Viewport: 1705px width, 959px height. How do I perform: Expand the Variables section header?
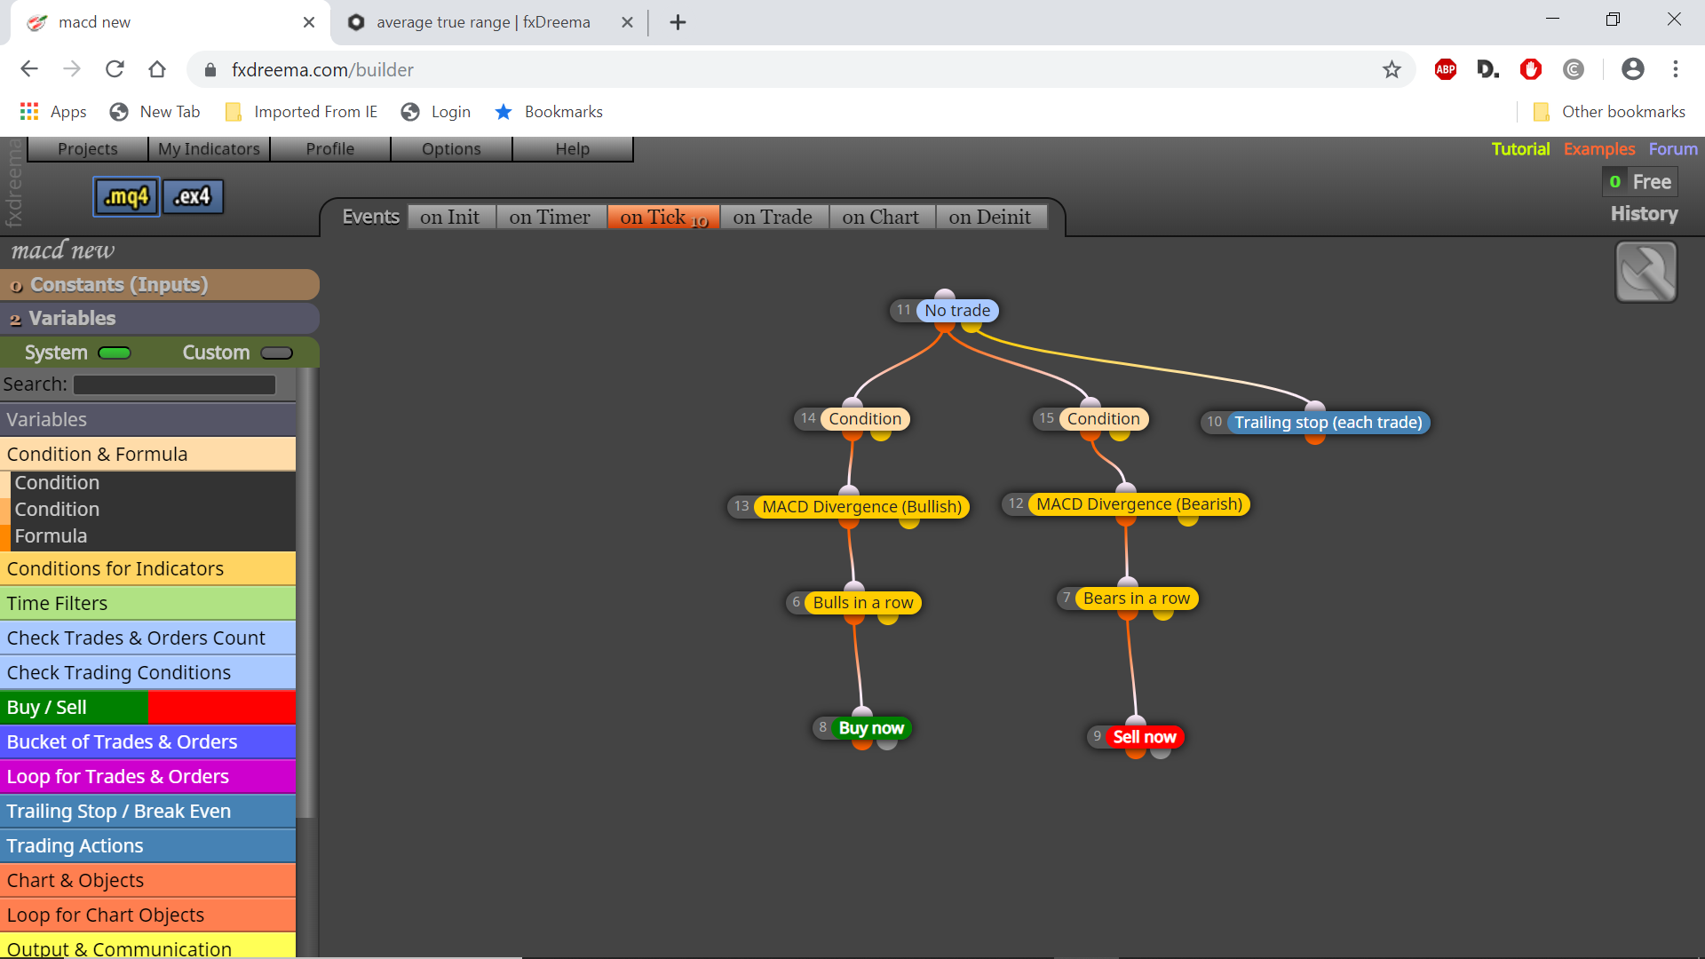160,318
